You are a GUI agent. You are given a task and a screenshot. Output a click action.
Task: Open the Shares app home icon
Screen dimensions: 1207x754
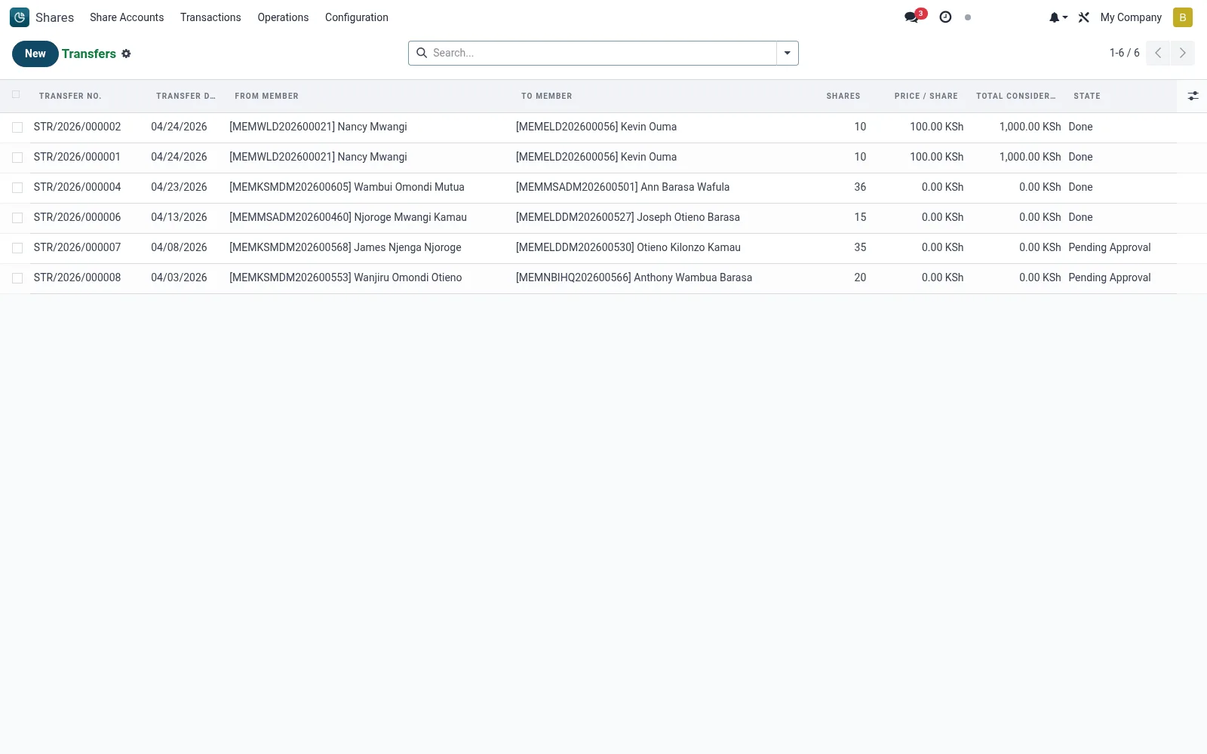pos(20,17)
